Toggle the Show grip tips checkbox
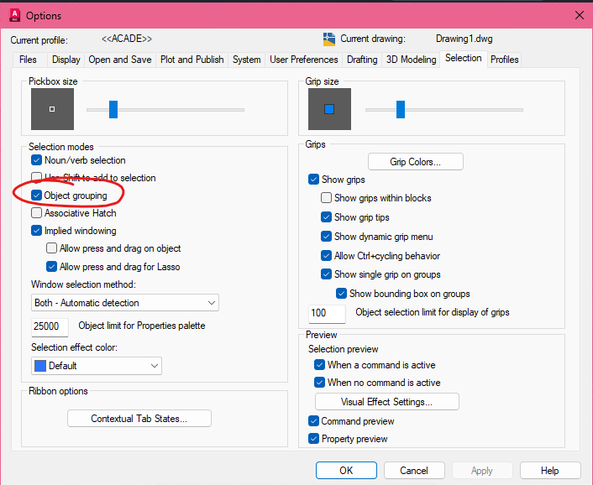 click(x=326, y=217)
